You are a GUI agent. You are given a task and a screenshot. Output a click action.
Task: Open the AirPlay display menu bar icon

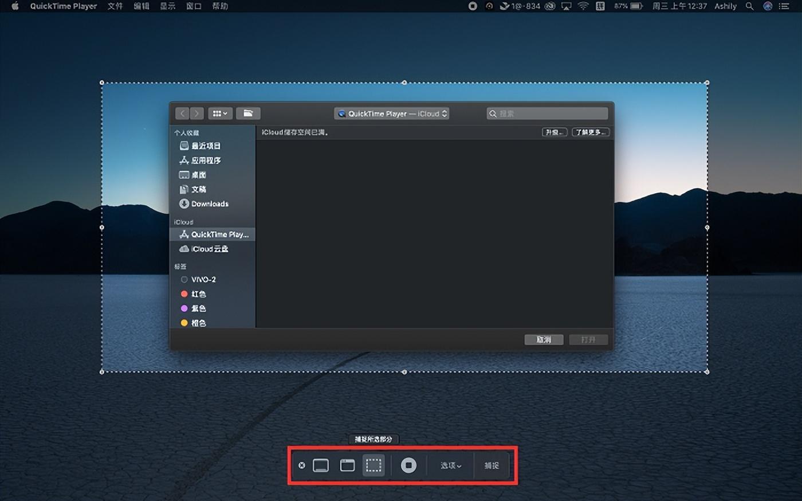(566, 6)
